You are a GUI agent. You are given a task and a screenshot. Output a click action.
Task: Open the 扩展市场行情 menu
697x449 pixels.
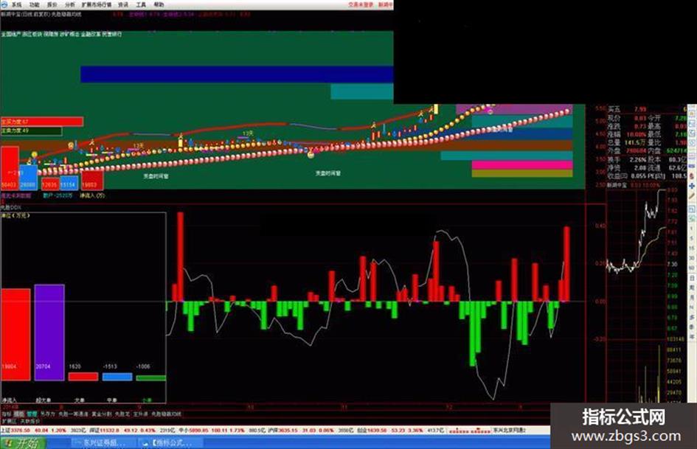coord(97,4)
